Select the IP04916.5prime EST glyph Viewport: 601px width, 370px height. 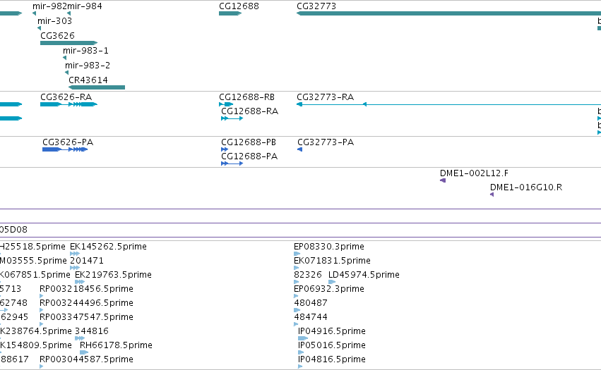(x=303, y=338)
